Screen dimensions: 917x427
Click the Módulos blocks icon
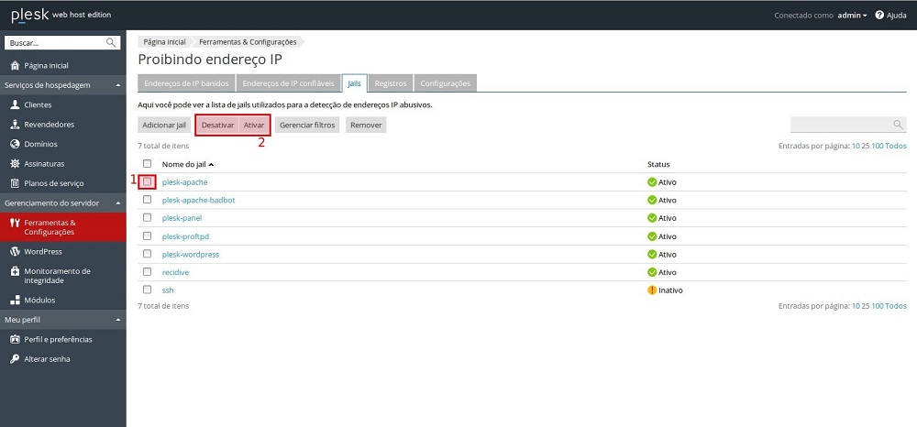(x=15, y=300)
